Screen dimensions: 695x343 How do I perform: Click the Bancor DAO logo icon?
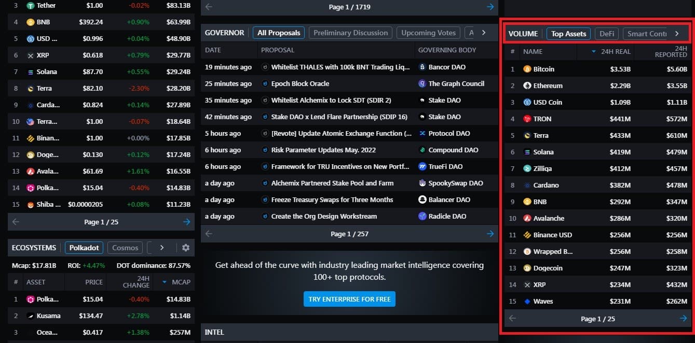point(423,67)
